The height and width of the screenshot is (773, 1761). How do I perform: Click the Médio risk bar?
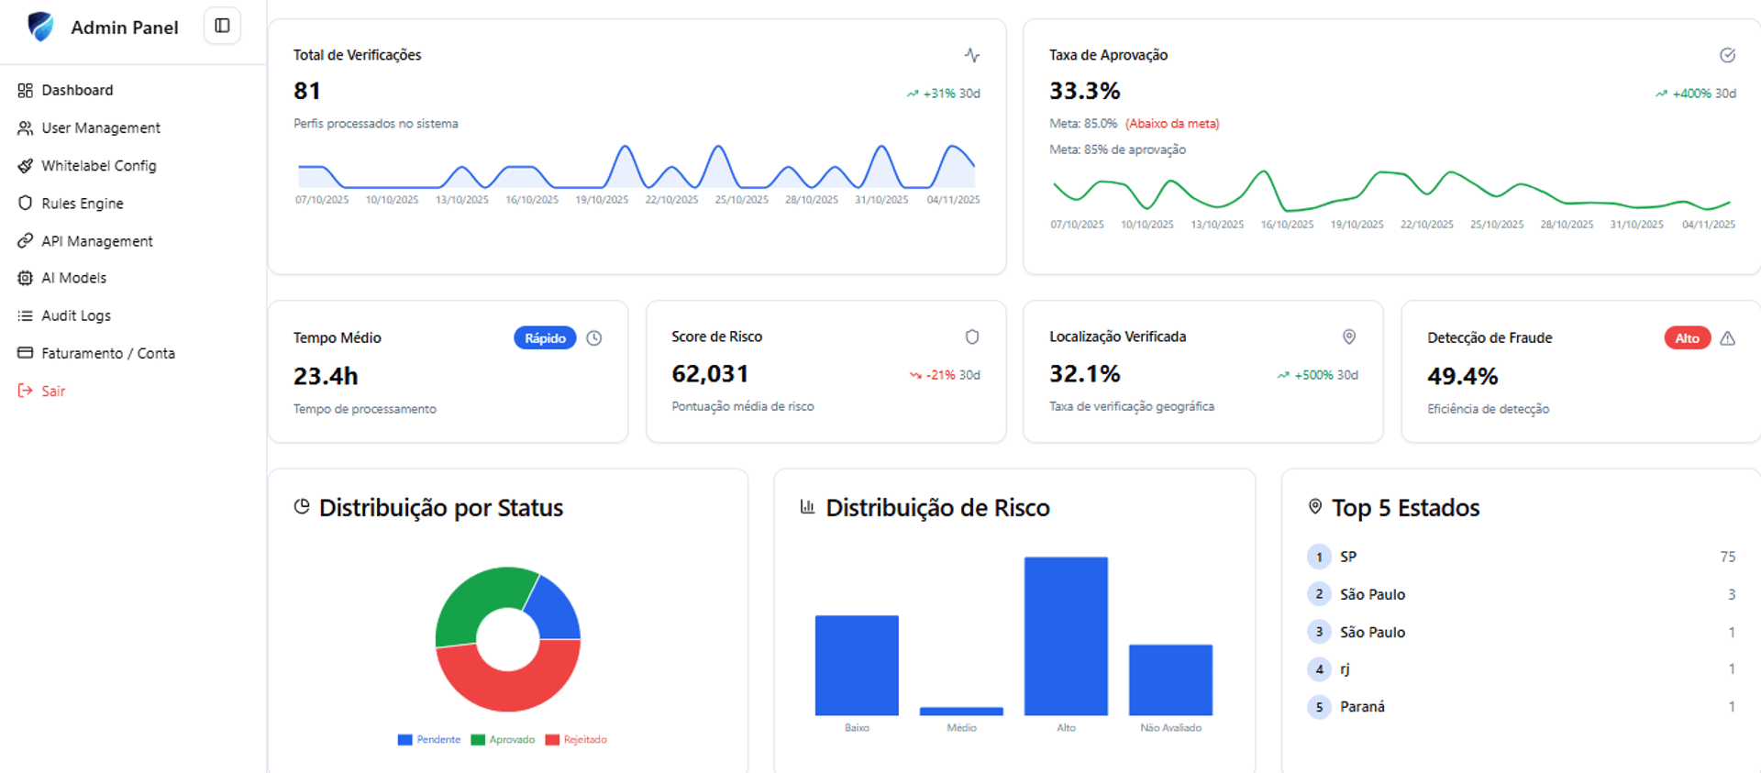pos(961,712)
